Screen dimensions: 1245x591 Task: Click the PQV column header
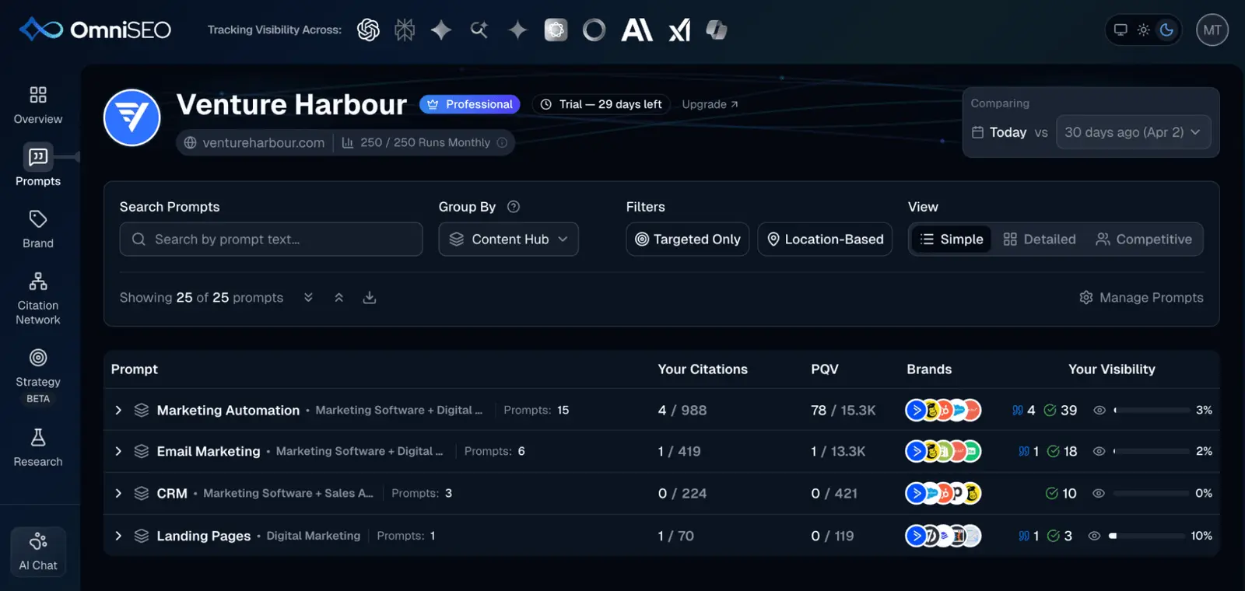point(825,369)
